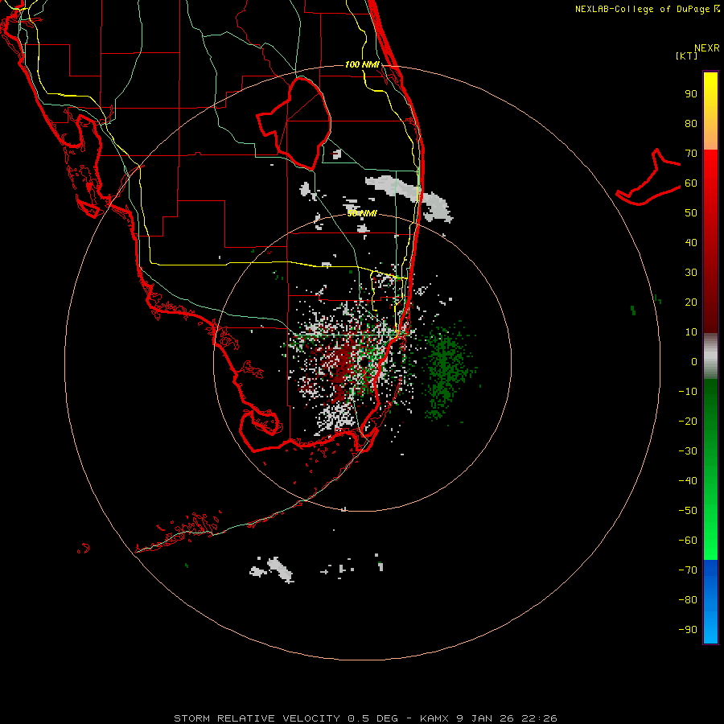The width and height of the screenshot is (724, 724).
Task: Click the gray echo blob south of the Keys
Action: tap(279, 569)
